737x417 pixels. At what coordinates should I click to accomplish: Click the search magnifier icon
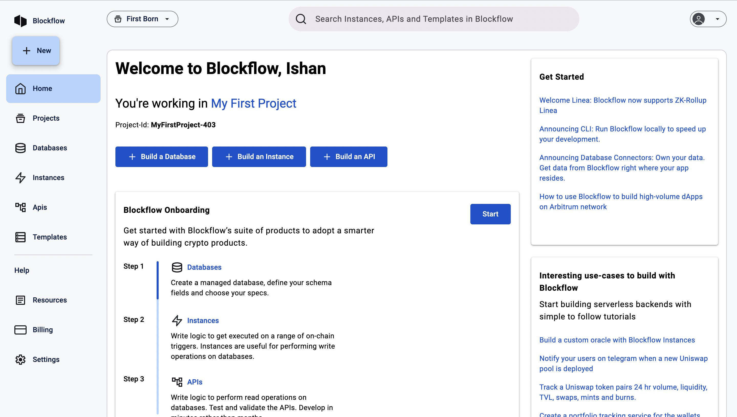(x=301, y=19)
